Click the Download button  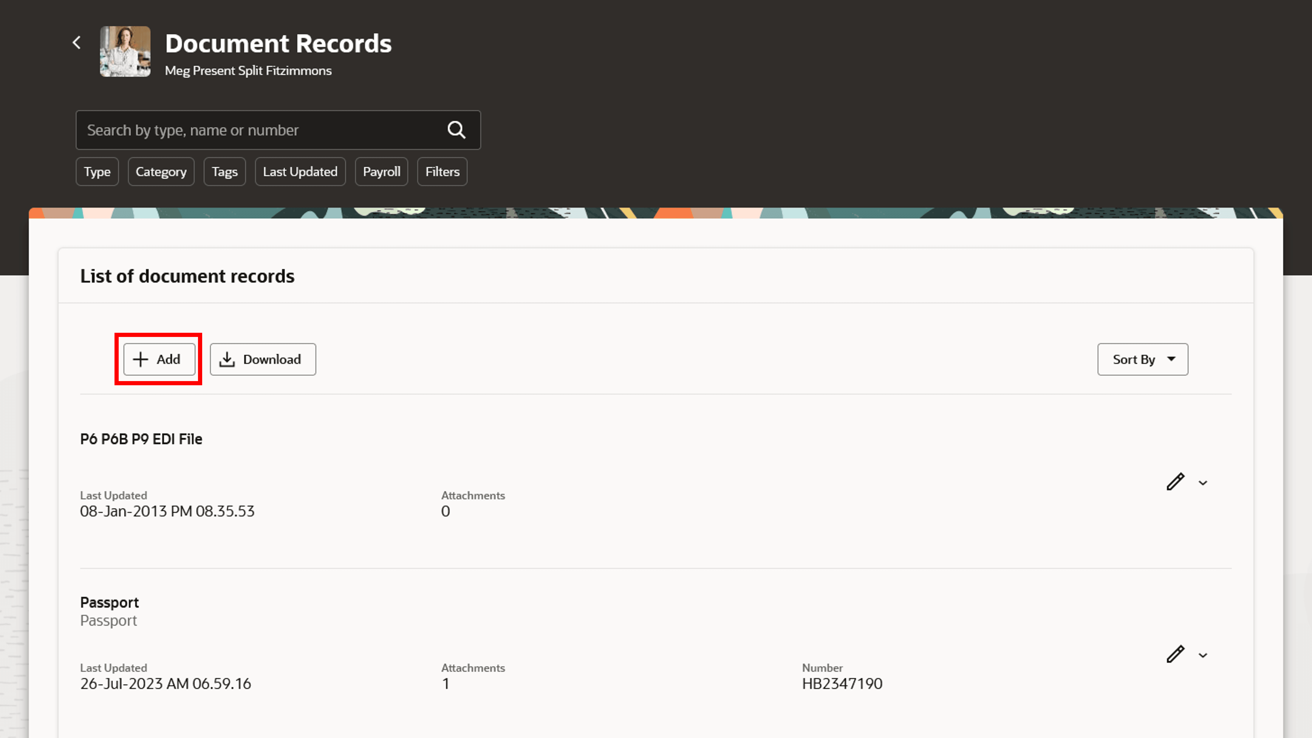click(x=263, y=360)
